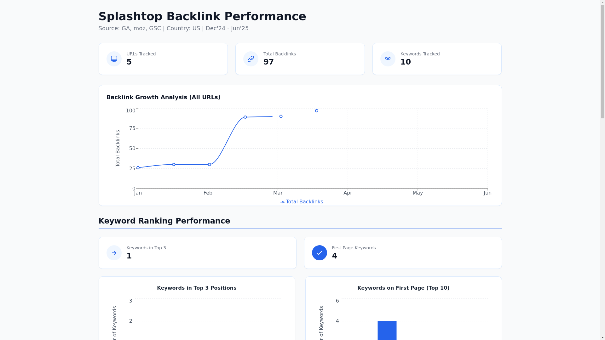Image resolution: width=605 pixels, height=340 pixels.
Task: Click the Keywords Tracked link icon
Action: pos(388,59)
